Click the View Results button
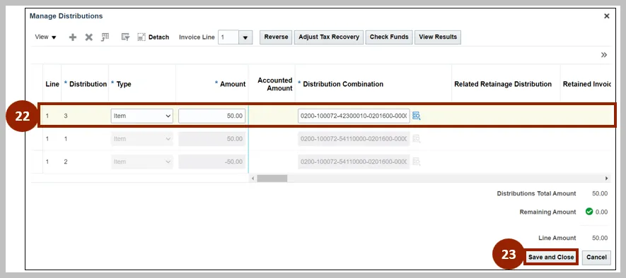The height and width of the screenshot is (278, 626). click(438, 37)
